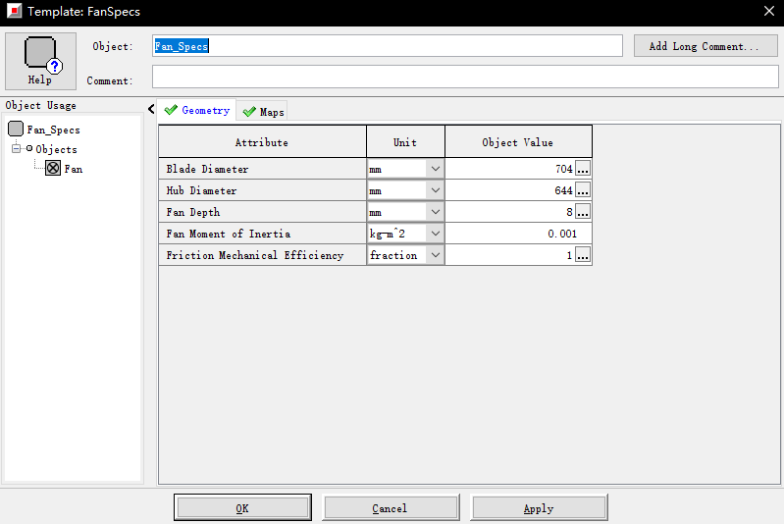This screenshot has height=524, width=784.
Task: Open Fan Moment of Inertia unit dropdown
Action: pyautogui.click(x=436, y=234)
